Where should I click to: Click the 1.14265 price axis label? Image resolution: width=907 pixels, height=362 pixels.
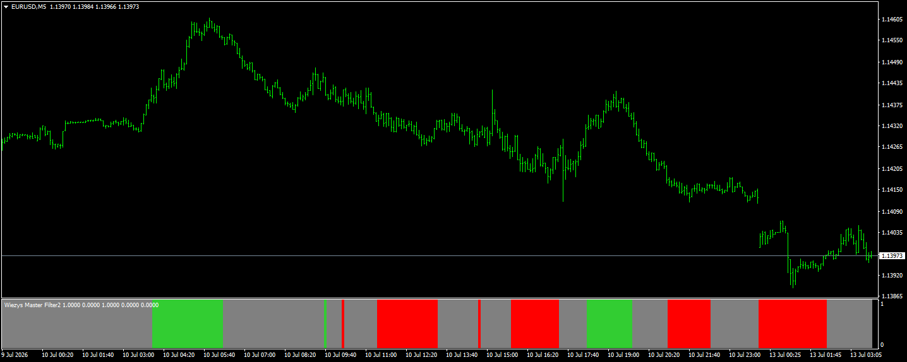pyautogui.click(x=891, y=147)
